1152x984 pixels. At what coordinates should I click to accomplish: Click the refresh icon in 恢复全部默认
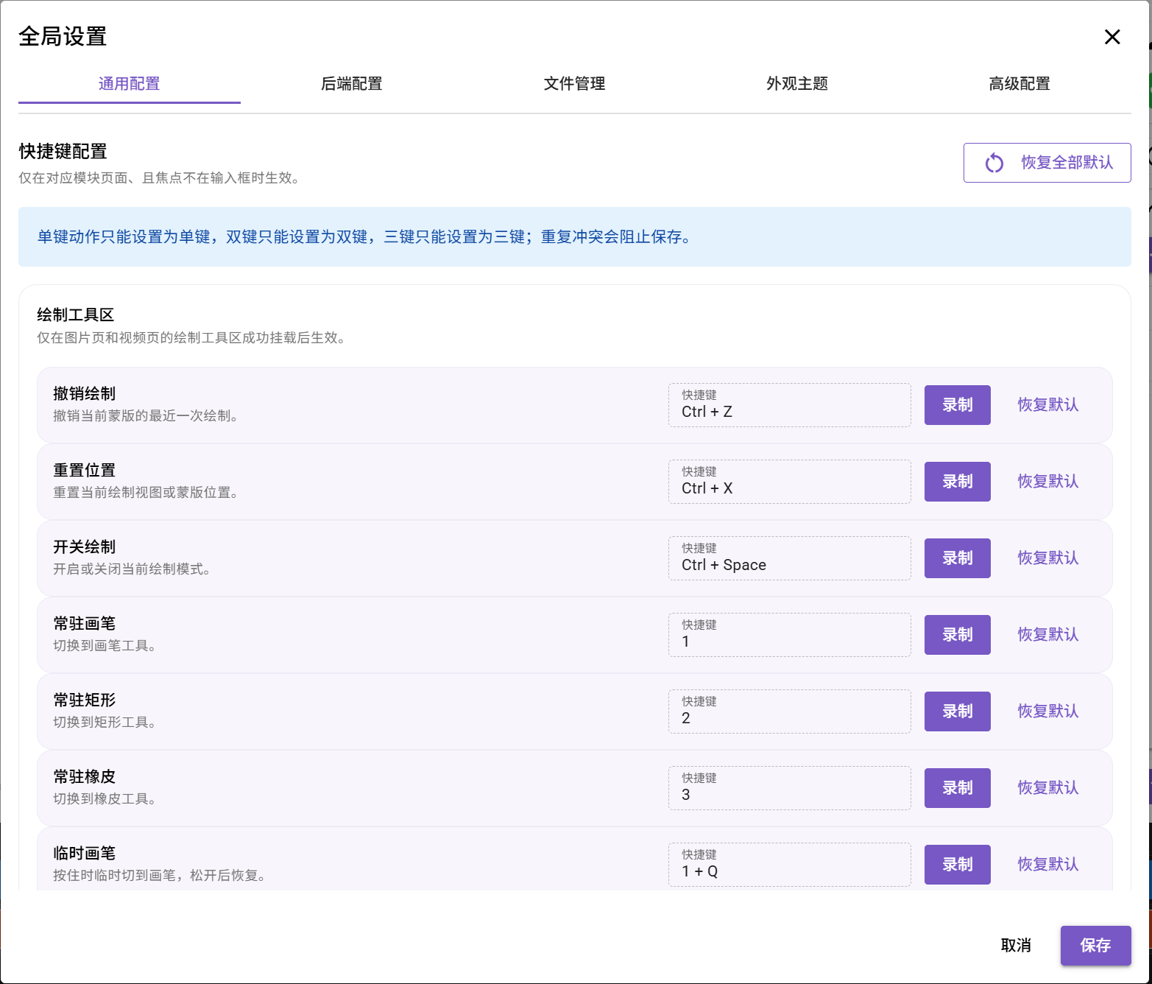(994, 163)
